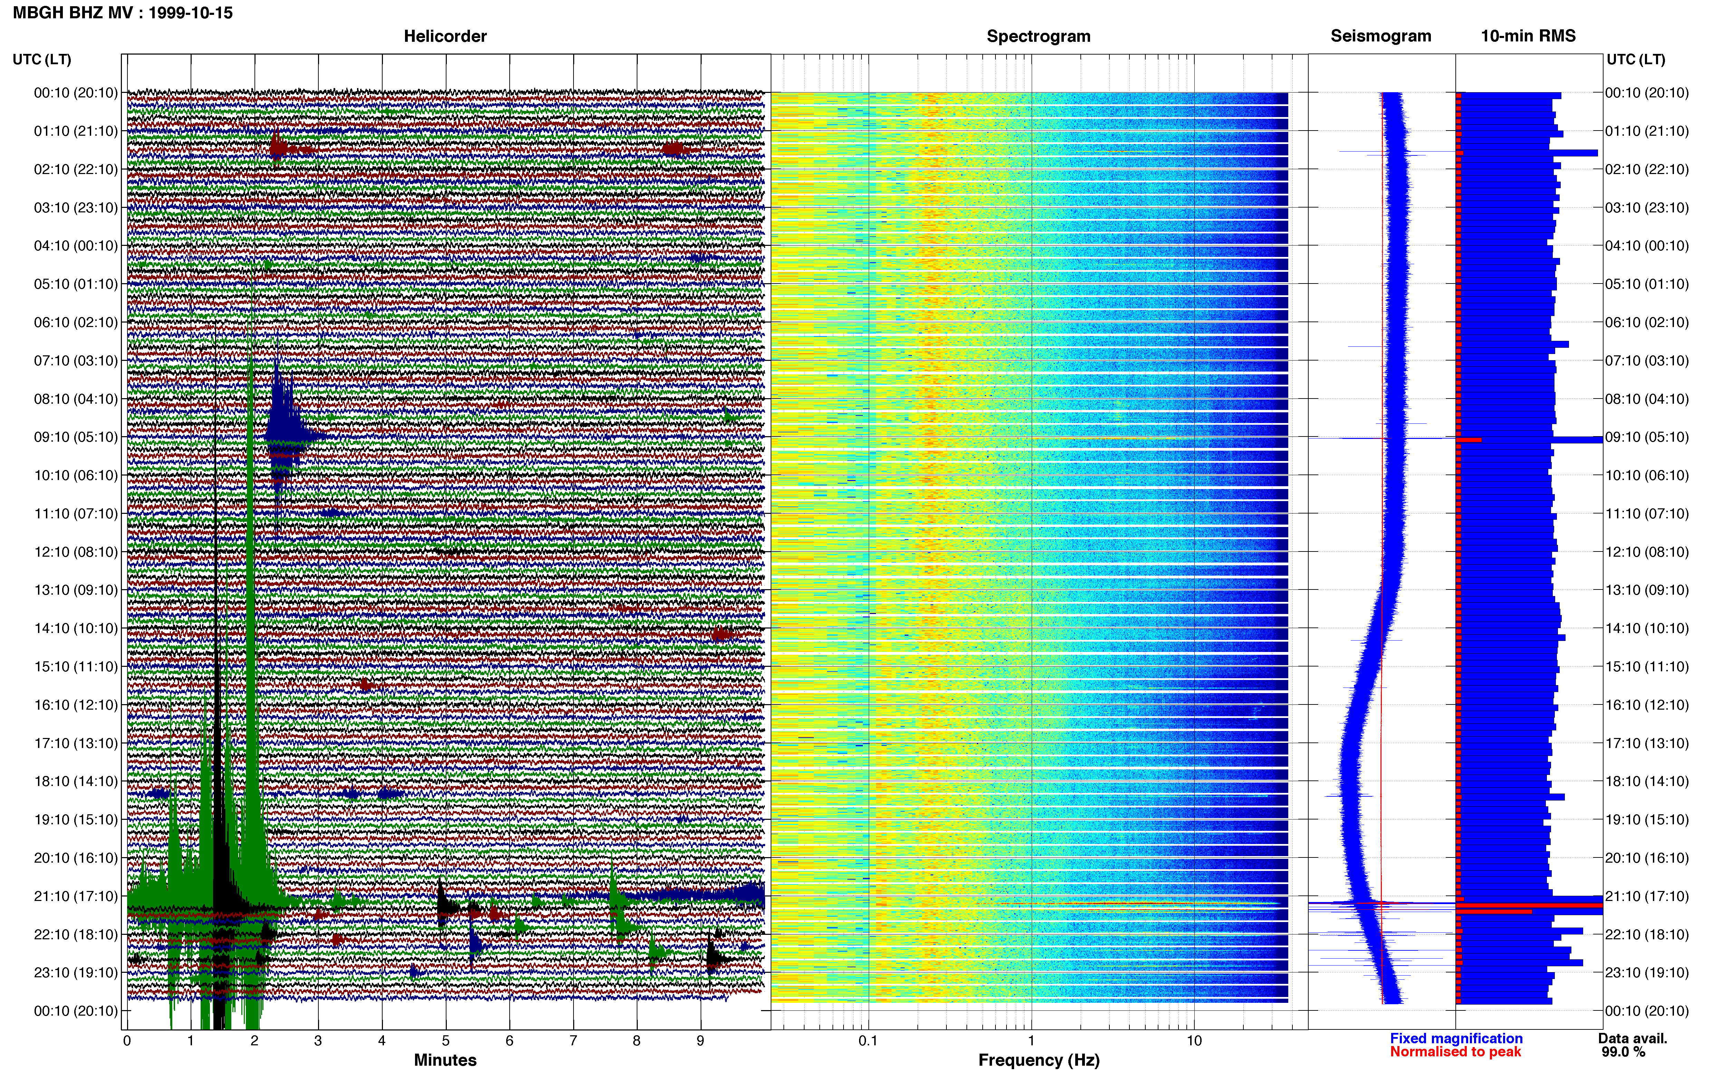Screen dimensions: 1733x1084
Task: Click left time label '06:10 (02:10)'
Action: [x=76, y=322]
